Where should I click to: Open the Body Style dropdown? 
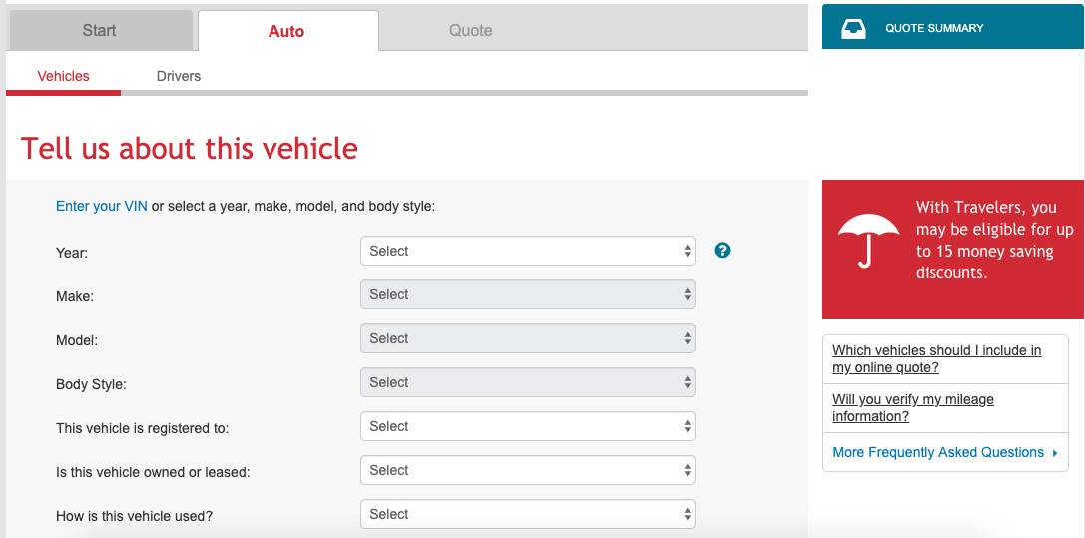click(527, 382)
